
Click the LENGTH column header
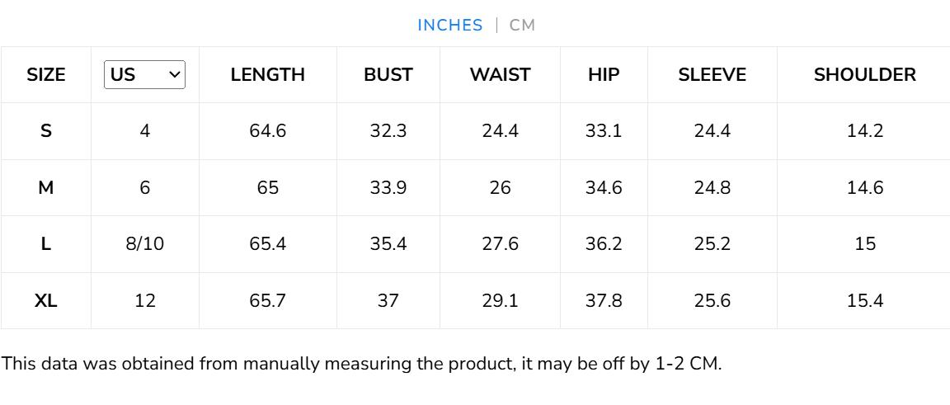pos(268,74)
